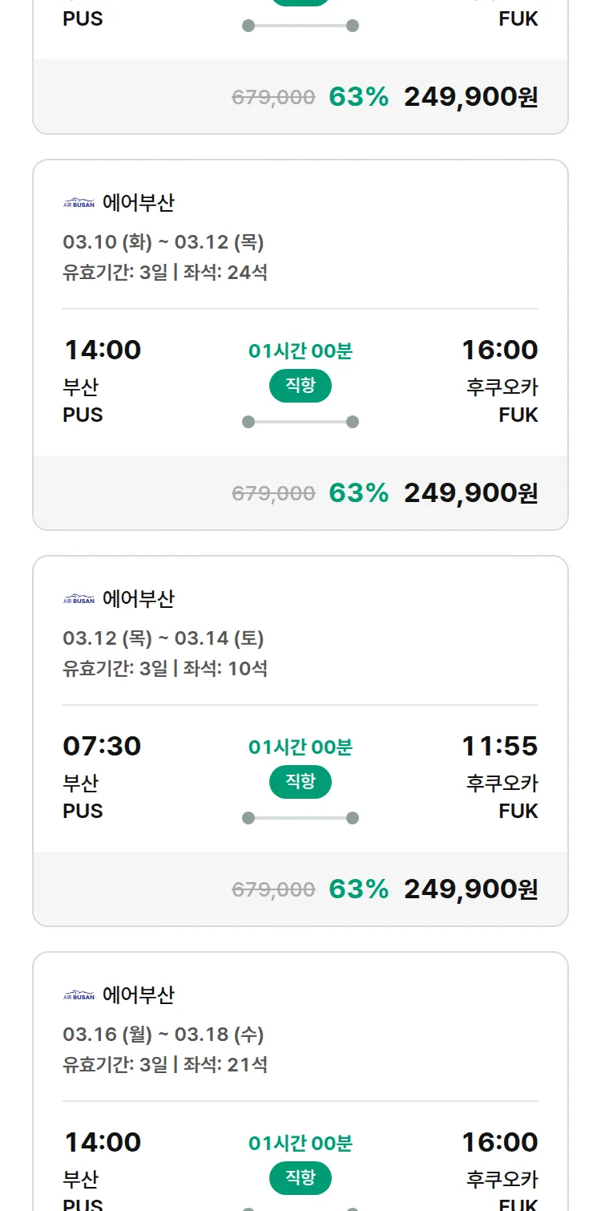Select the 249,900원 price on the 03.12 flight
This screenshot has width=601, height=1211.
coord(470,889)
